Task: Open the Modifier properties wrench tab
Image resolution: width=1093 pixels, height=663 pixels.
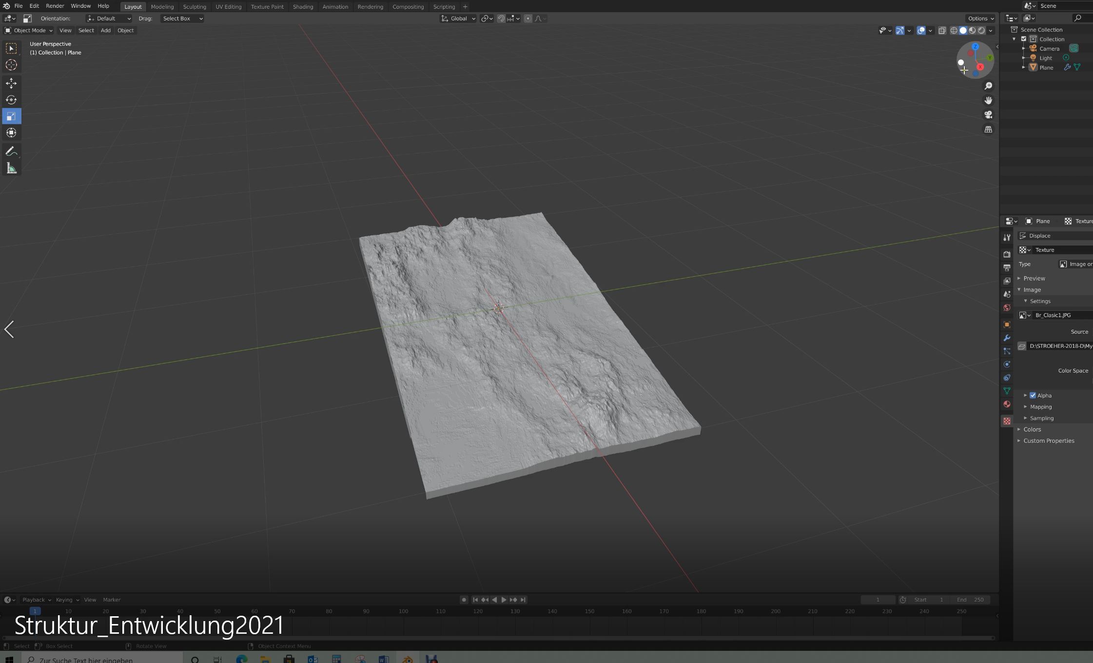Action: [x=1007, y=338]
